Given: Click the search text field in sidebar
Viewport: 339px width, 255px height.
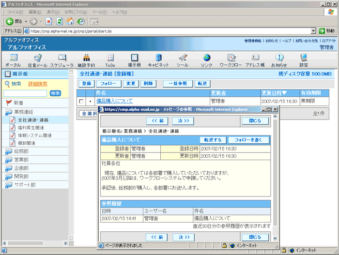Looking at the screenshot, I should [25, 93].
